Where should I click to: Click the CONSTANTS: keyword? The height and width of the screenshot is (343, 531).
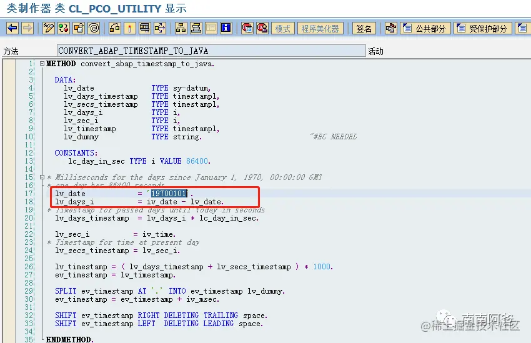tap(76, 152)
